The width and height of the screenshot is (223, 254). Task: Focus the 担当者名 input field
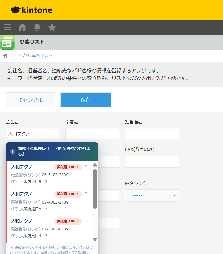(x=152, y=134)
